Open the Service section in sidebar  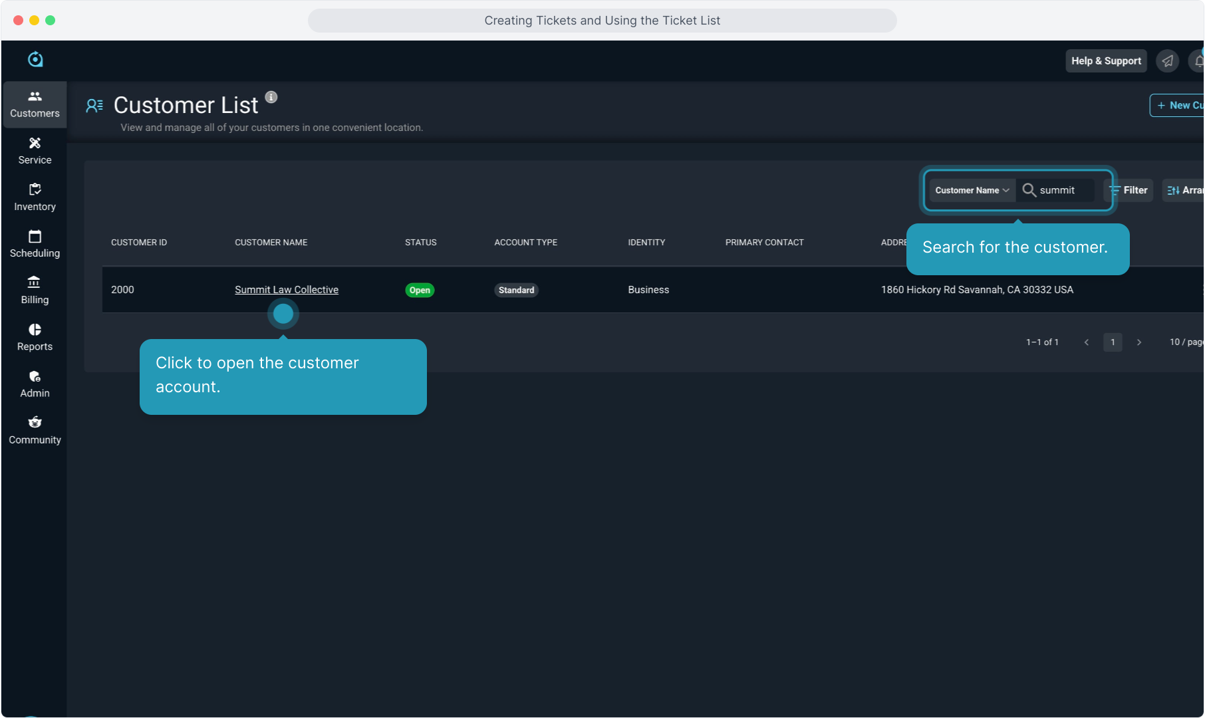pyautogui.click(x=35, y=151)
